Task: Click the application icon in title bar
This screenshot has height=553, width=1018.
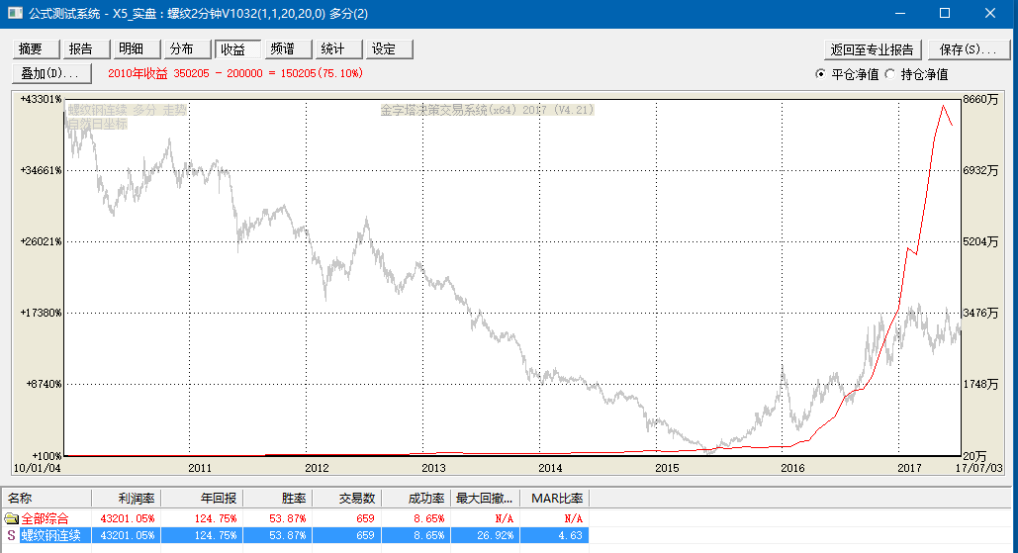Action: (x=14, y=13)
